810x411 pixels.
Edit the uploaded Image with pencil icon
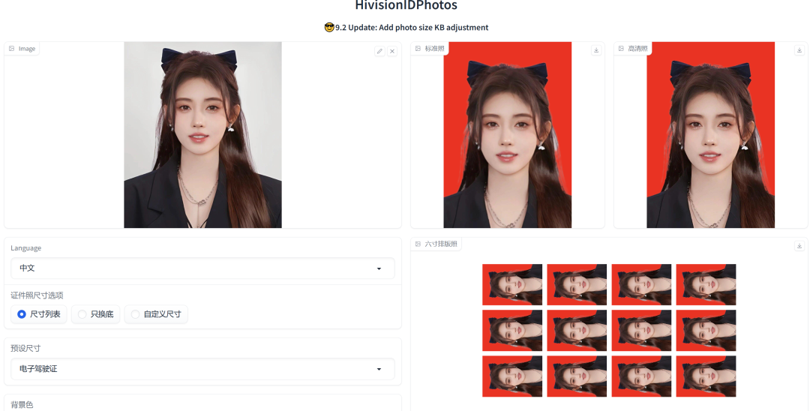pos(379,51)
